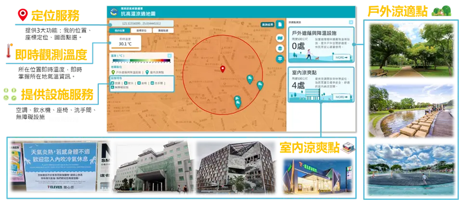The height and width of the screenshot is (200, 459).
Task: Select the teal marker on the circle's right edge
Action: point(260,85)
